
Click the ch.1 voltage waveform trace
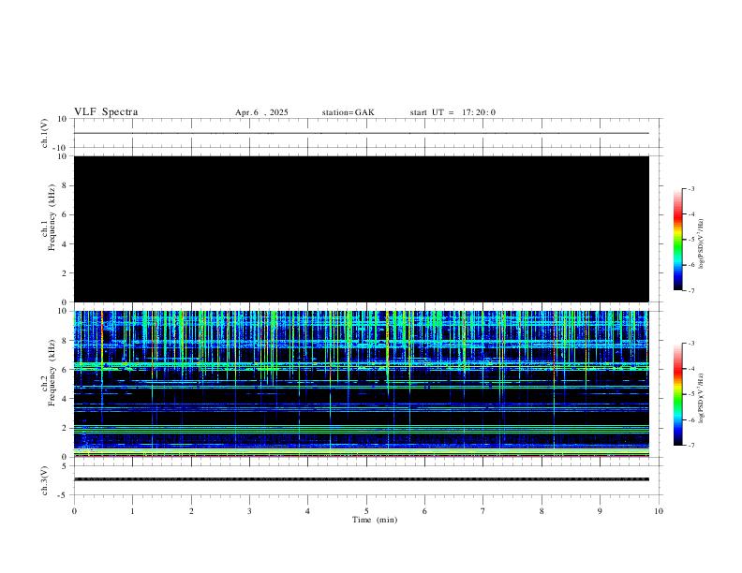[362, 133]
